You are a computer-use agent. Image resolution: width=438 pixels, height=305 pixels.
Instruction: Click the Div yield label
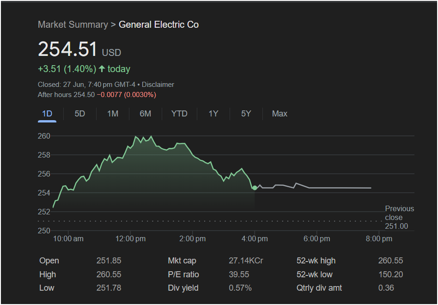click(x=183, y=288)
